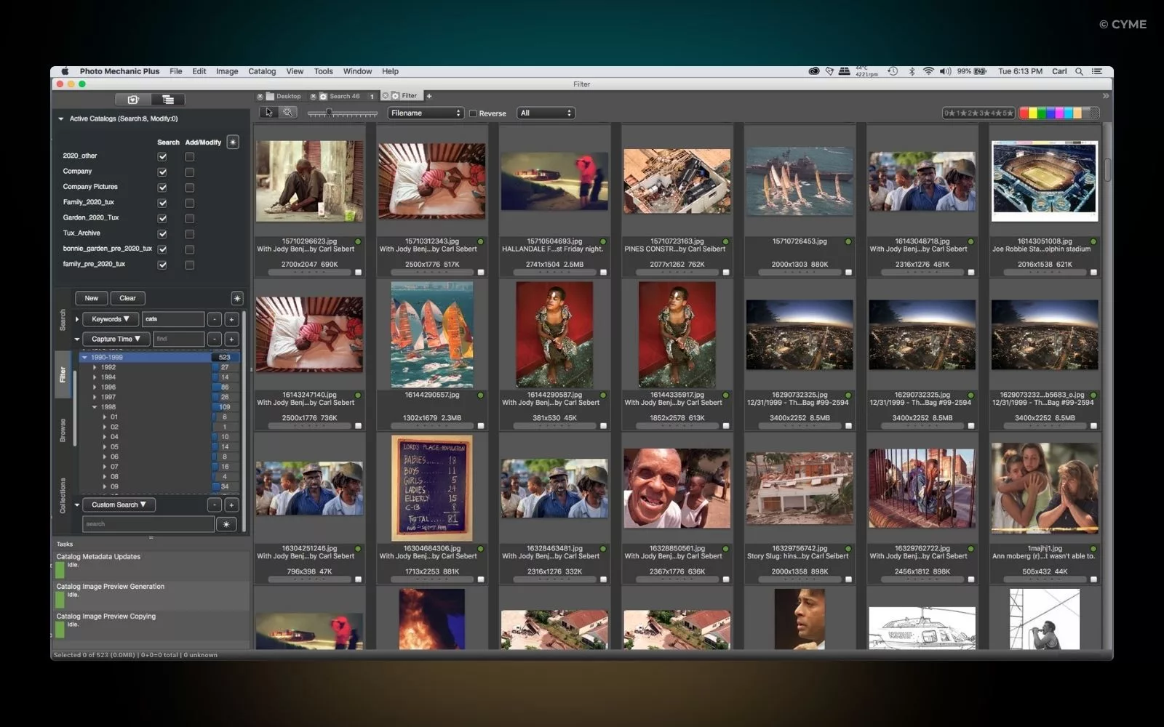Switch to the Search 46 tab
Image resolution: width=1164 pixels, height=727 pixels.
point(343,95)
